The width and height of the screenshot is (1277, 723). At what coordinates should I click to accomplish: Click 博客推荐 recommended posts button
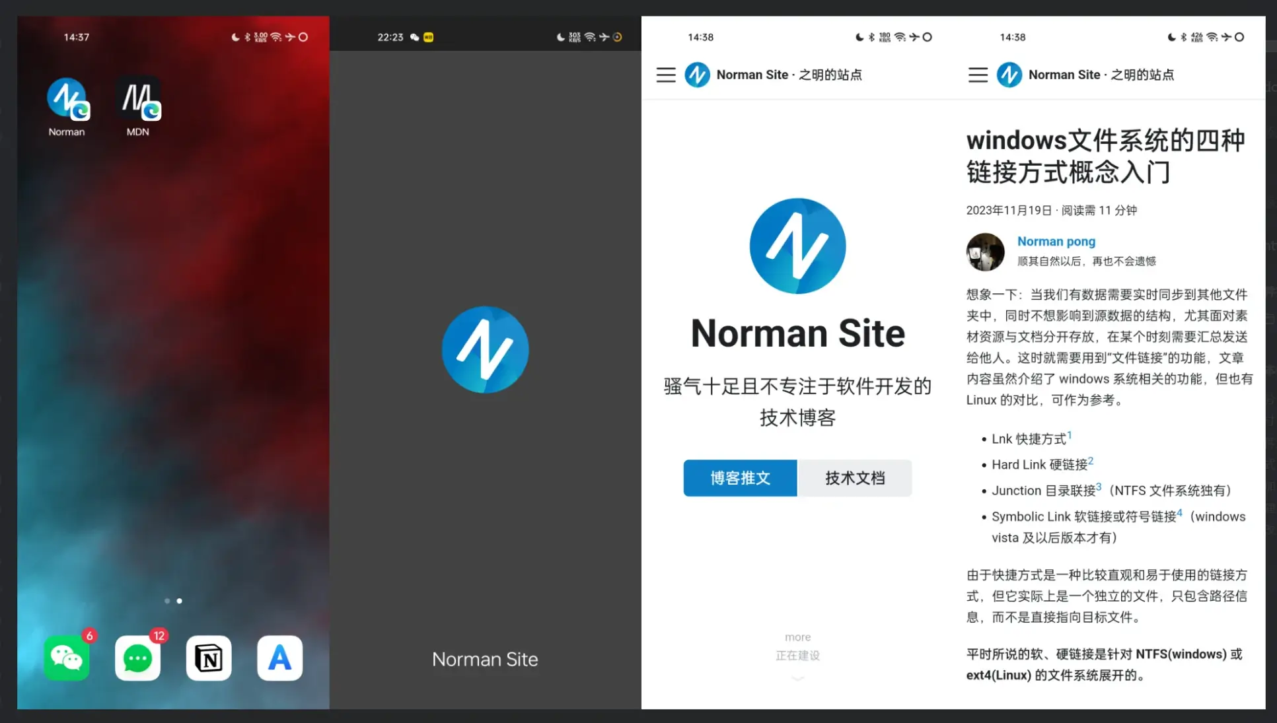pyautogui.click(x=741, y=477)
